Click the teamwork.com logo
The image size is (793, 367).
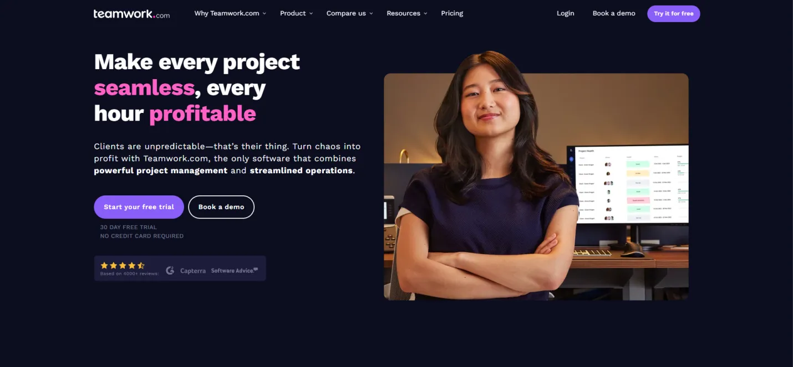coord(131,14)
